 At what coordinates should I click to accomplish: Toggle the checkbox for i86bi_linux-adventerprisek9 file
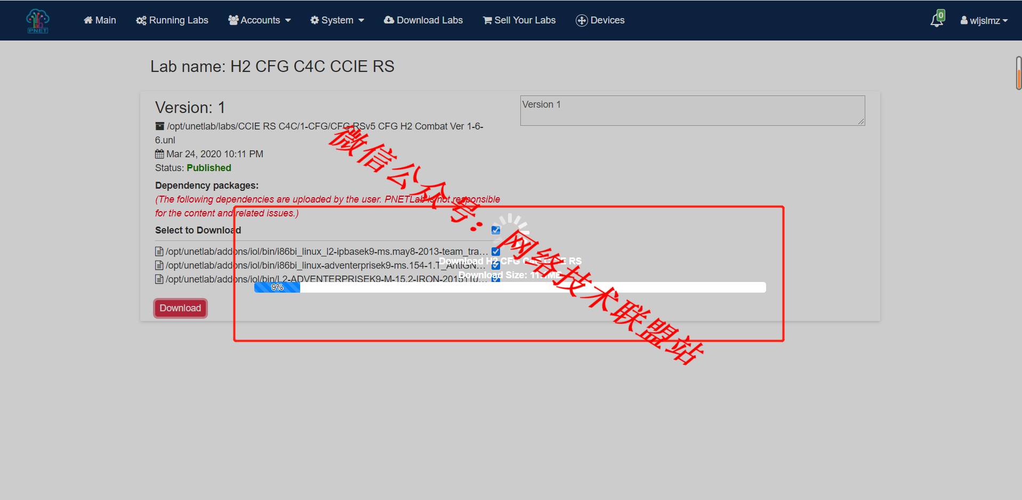point(496,265)
